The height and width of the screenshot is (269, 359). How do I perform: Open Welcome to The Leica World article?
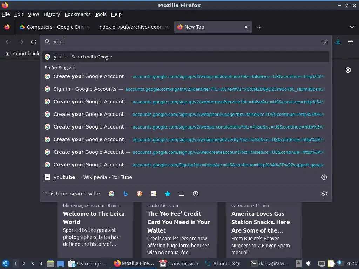(x=95, y=229)
